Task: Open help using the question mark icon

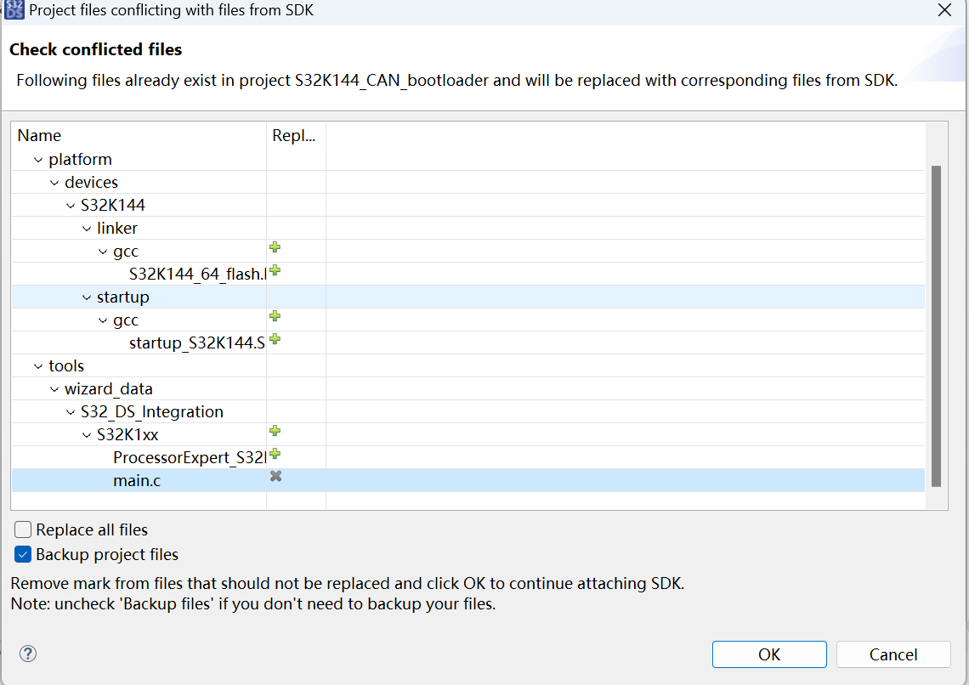Action: (28, 654)
